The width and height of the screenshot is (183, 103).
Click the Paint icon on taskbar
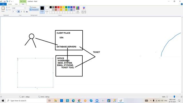(121, 100)
